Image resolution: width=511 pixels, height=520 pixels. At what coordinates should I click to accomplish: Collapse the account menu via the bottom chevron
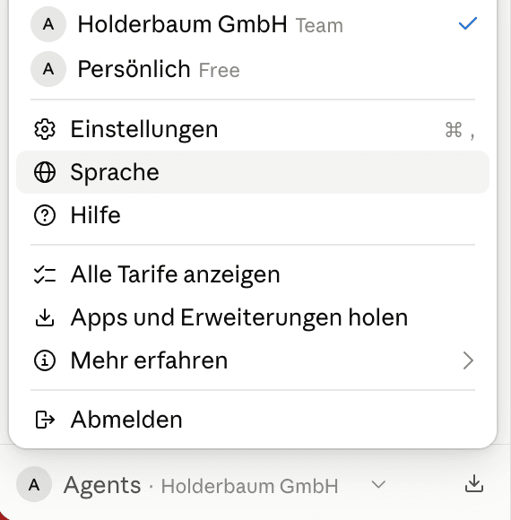(378, 484)
